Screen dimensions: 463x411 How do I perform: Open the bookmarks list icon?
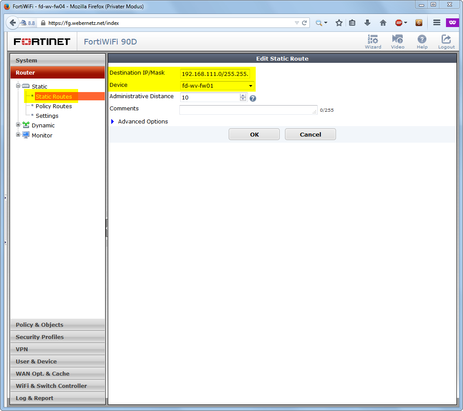click(x=352, y=23)
